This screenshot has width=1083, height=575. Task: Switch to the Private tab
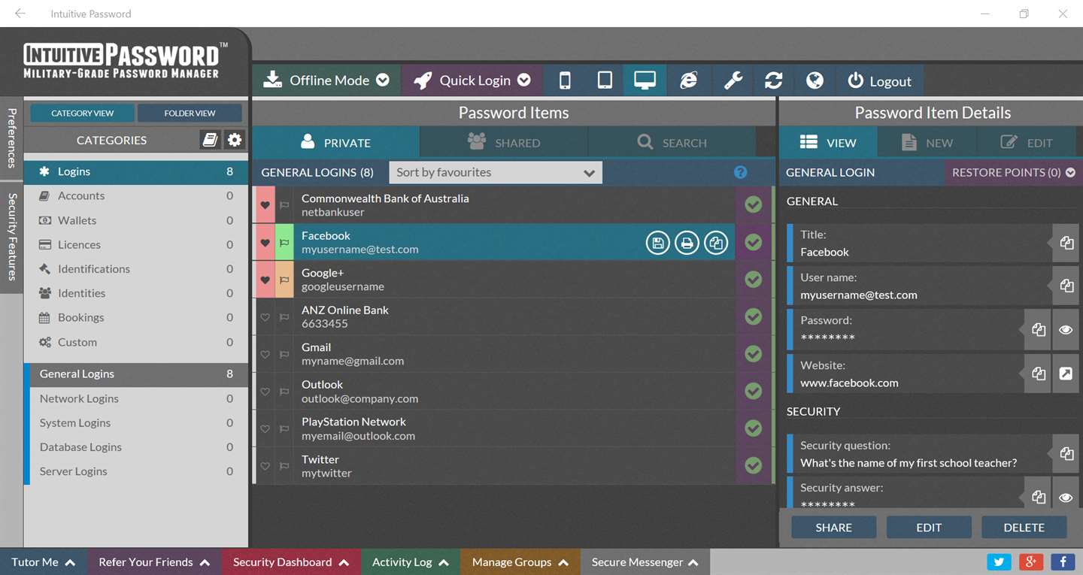click(x=335, y=142)
